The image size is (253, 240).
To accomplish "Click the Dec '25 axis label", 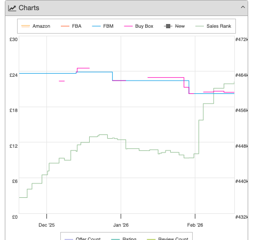I will tap(46, 225).
